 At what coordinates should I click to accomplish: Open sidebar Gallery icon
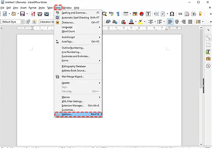pos(208,59)
